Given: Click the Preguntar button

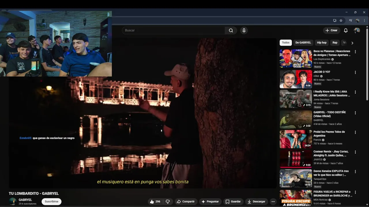Looking at the screenshot, I should 210,202.
